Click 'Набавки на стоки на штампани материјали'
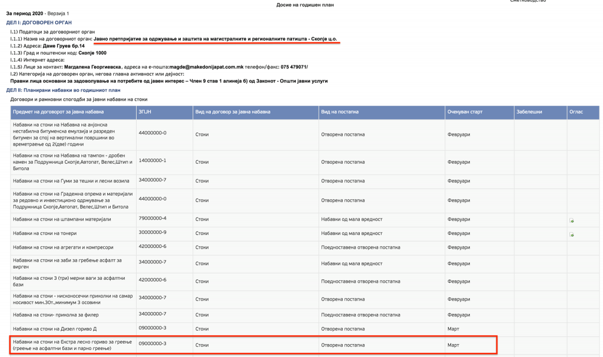The image size is (603, 357). (x=62, y=219)
